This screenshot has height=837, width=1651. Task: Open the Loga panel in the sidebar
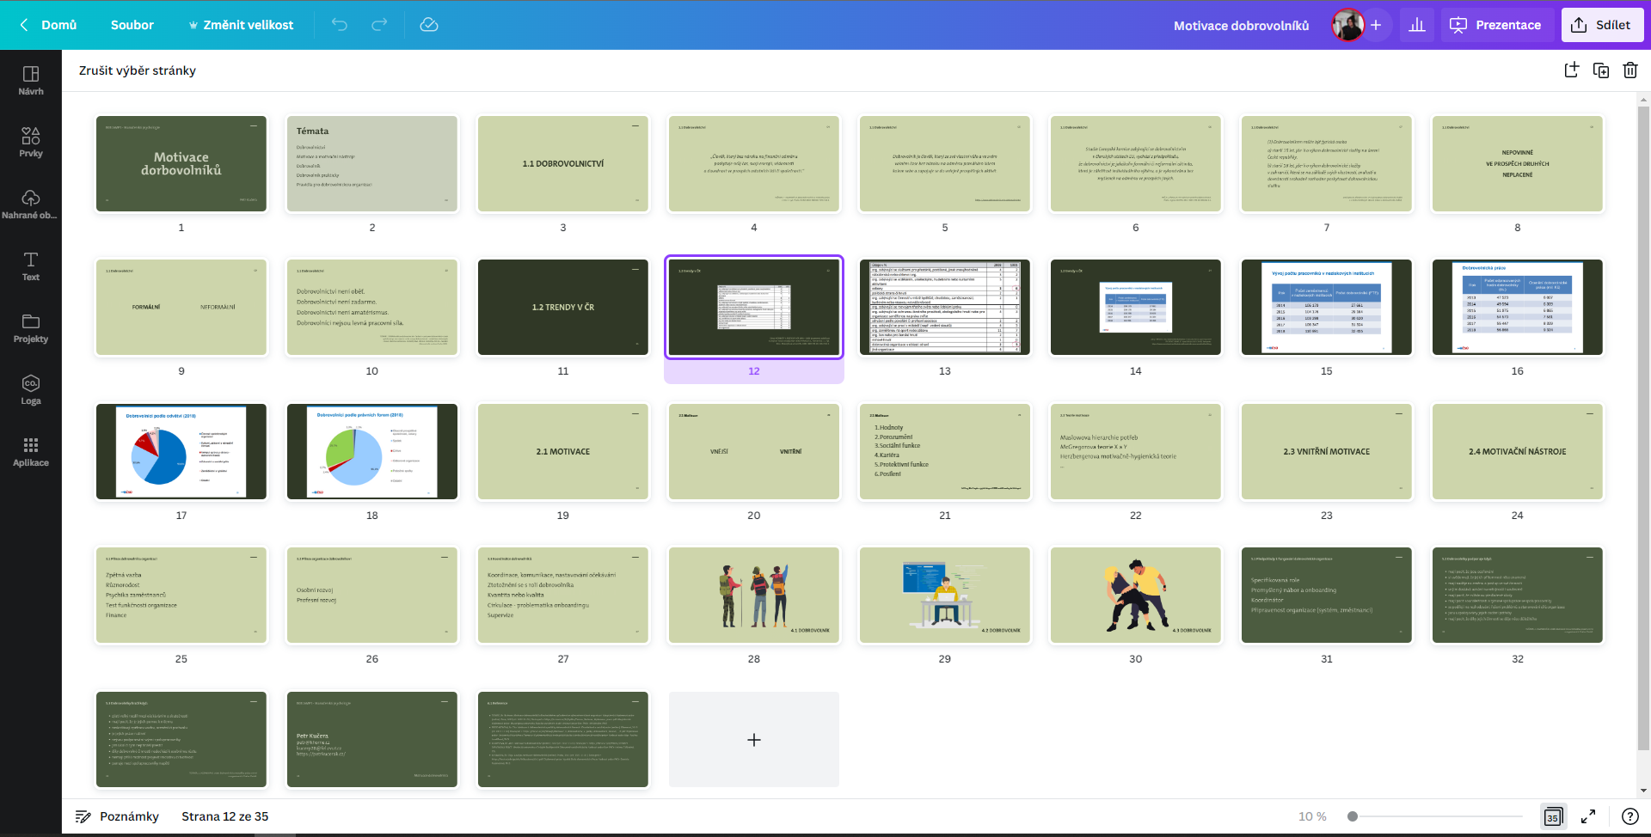tap(31, 389)
